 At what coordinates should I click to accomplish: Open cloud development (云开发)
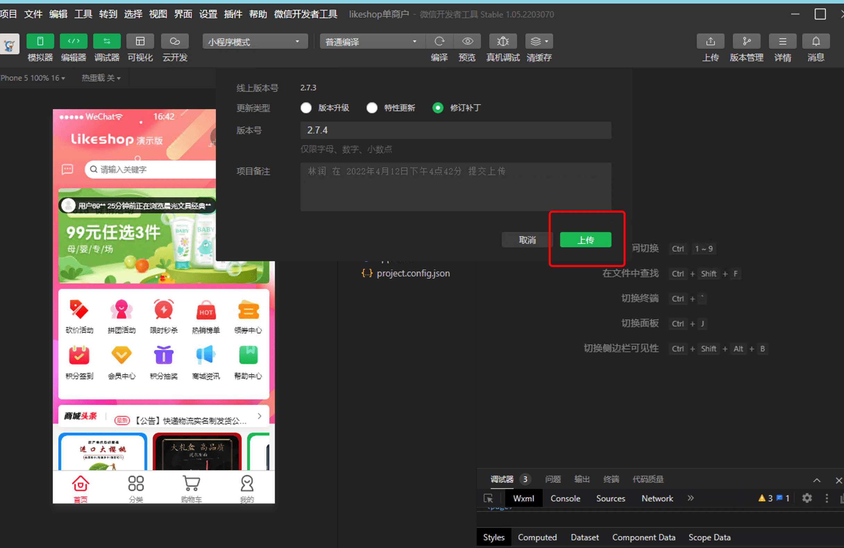tap(175, 42)
